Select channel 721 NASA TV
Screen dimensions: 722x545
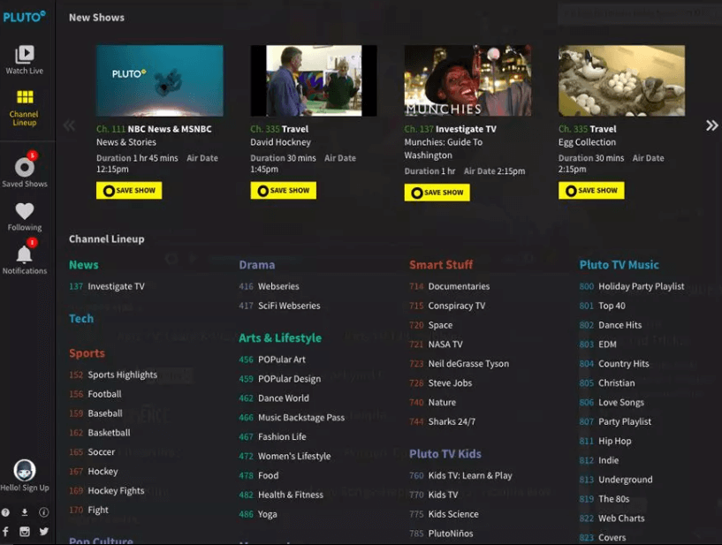(x=436, y=344)
